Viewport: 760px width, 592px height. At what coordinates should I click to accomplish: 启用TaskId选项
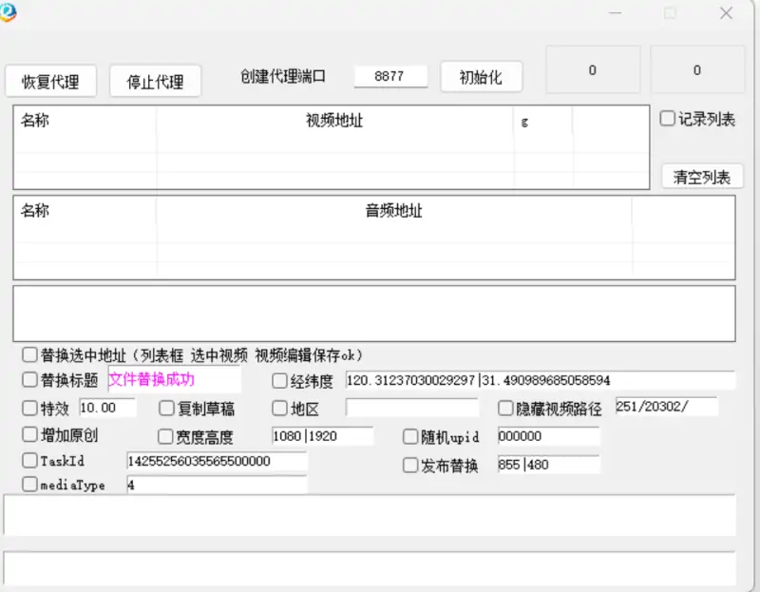(29, 462)
